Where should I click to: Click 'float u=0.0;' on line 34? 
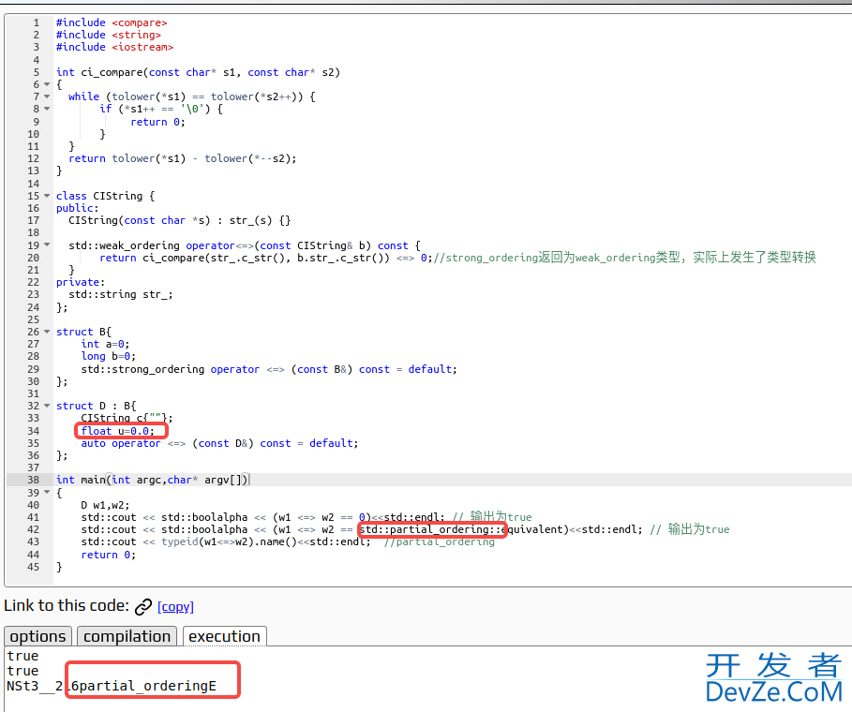coord(117,431)
